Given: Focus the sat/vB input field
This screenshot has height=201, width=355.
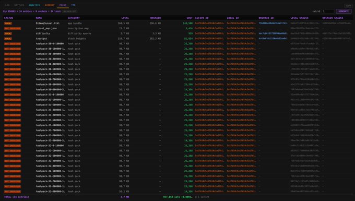Looking at the screenshot, I should click(328, 11).
